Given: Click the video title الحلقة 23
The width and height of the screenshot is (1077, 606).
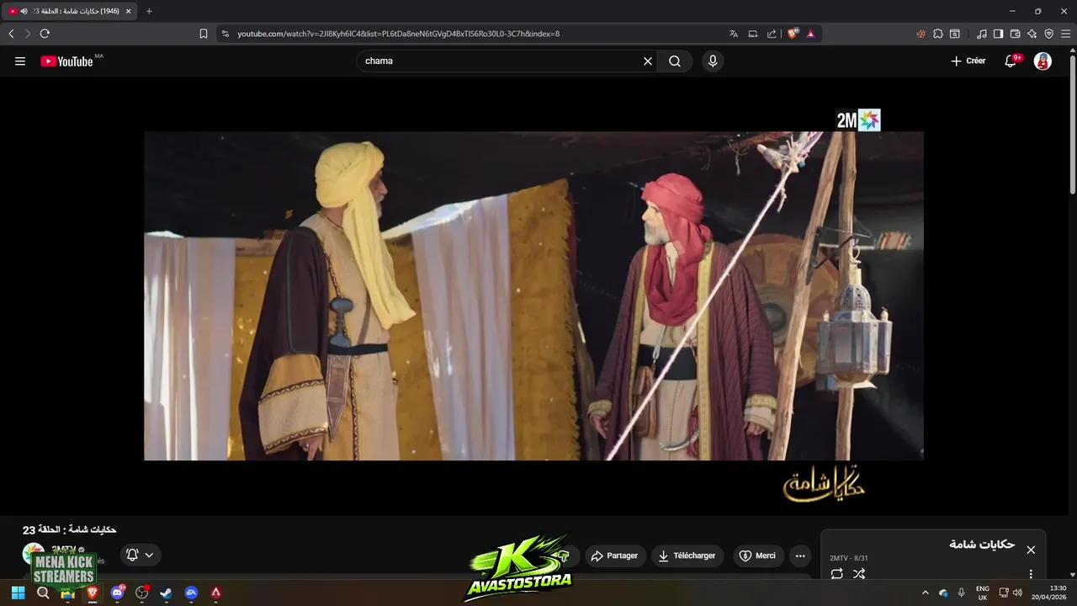Looking at the screenshot, I should 69,529.
